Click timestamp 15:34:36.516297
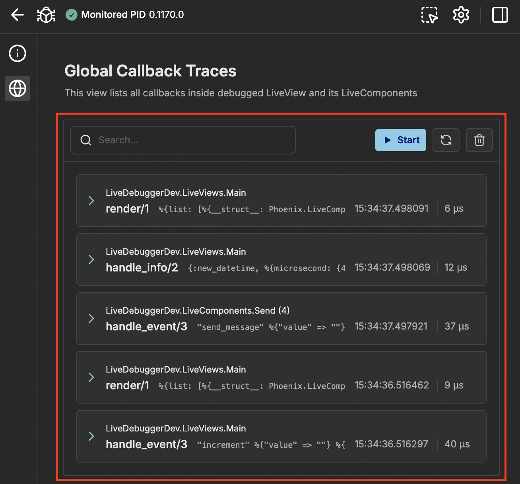The width and height of the screenshot is (520, 484). pyautogui.click(x=391, y=444)
